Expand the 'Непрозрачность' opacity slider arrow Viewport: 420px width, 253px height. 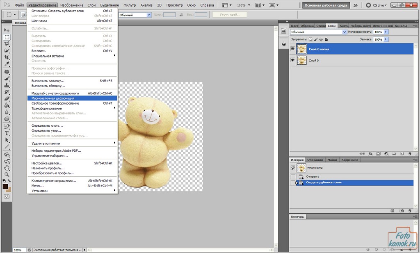click(x=386, y=32)
